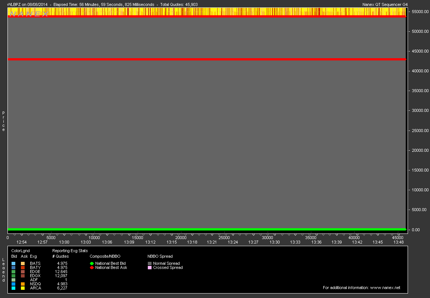Screen dimensions: 430x298
Task: Click the EDGX bid color swatch
Action: click(13, 276)
